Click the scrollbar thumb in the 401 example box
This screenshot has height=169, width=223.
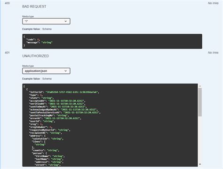[200, 102]
